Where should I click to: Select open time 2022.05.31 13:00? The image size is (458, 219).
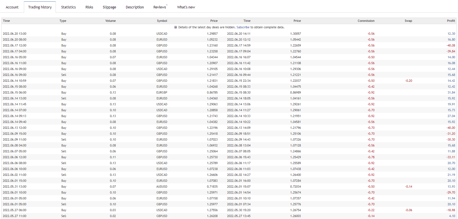tap(15, 187)
